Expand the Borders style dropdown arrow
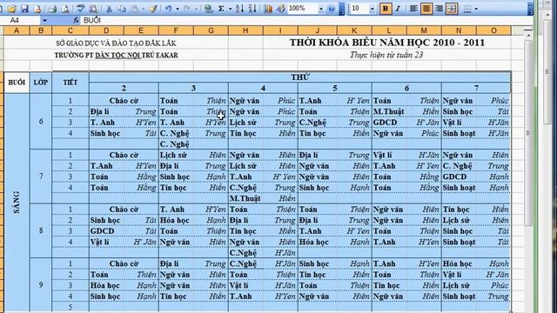The width and height of the screenshot is (557, 313). coord(476,9)
